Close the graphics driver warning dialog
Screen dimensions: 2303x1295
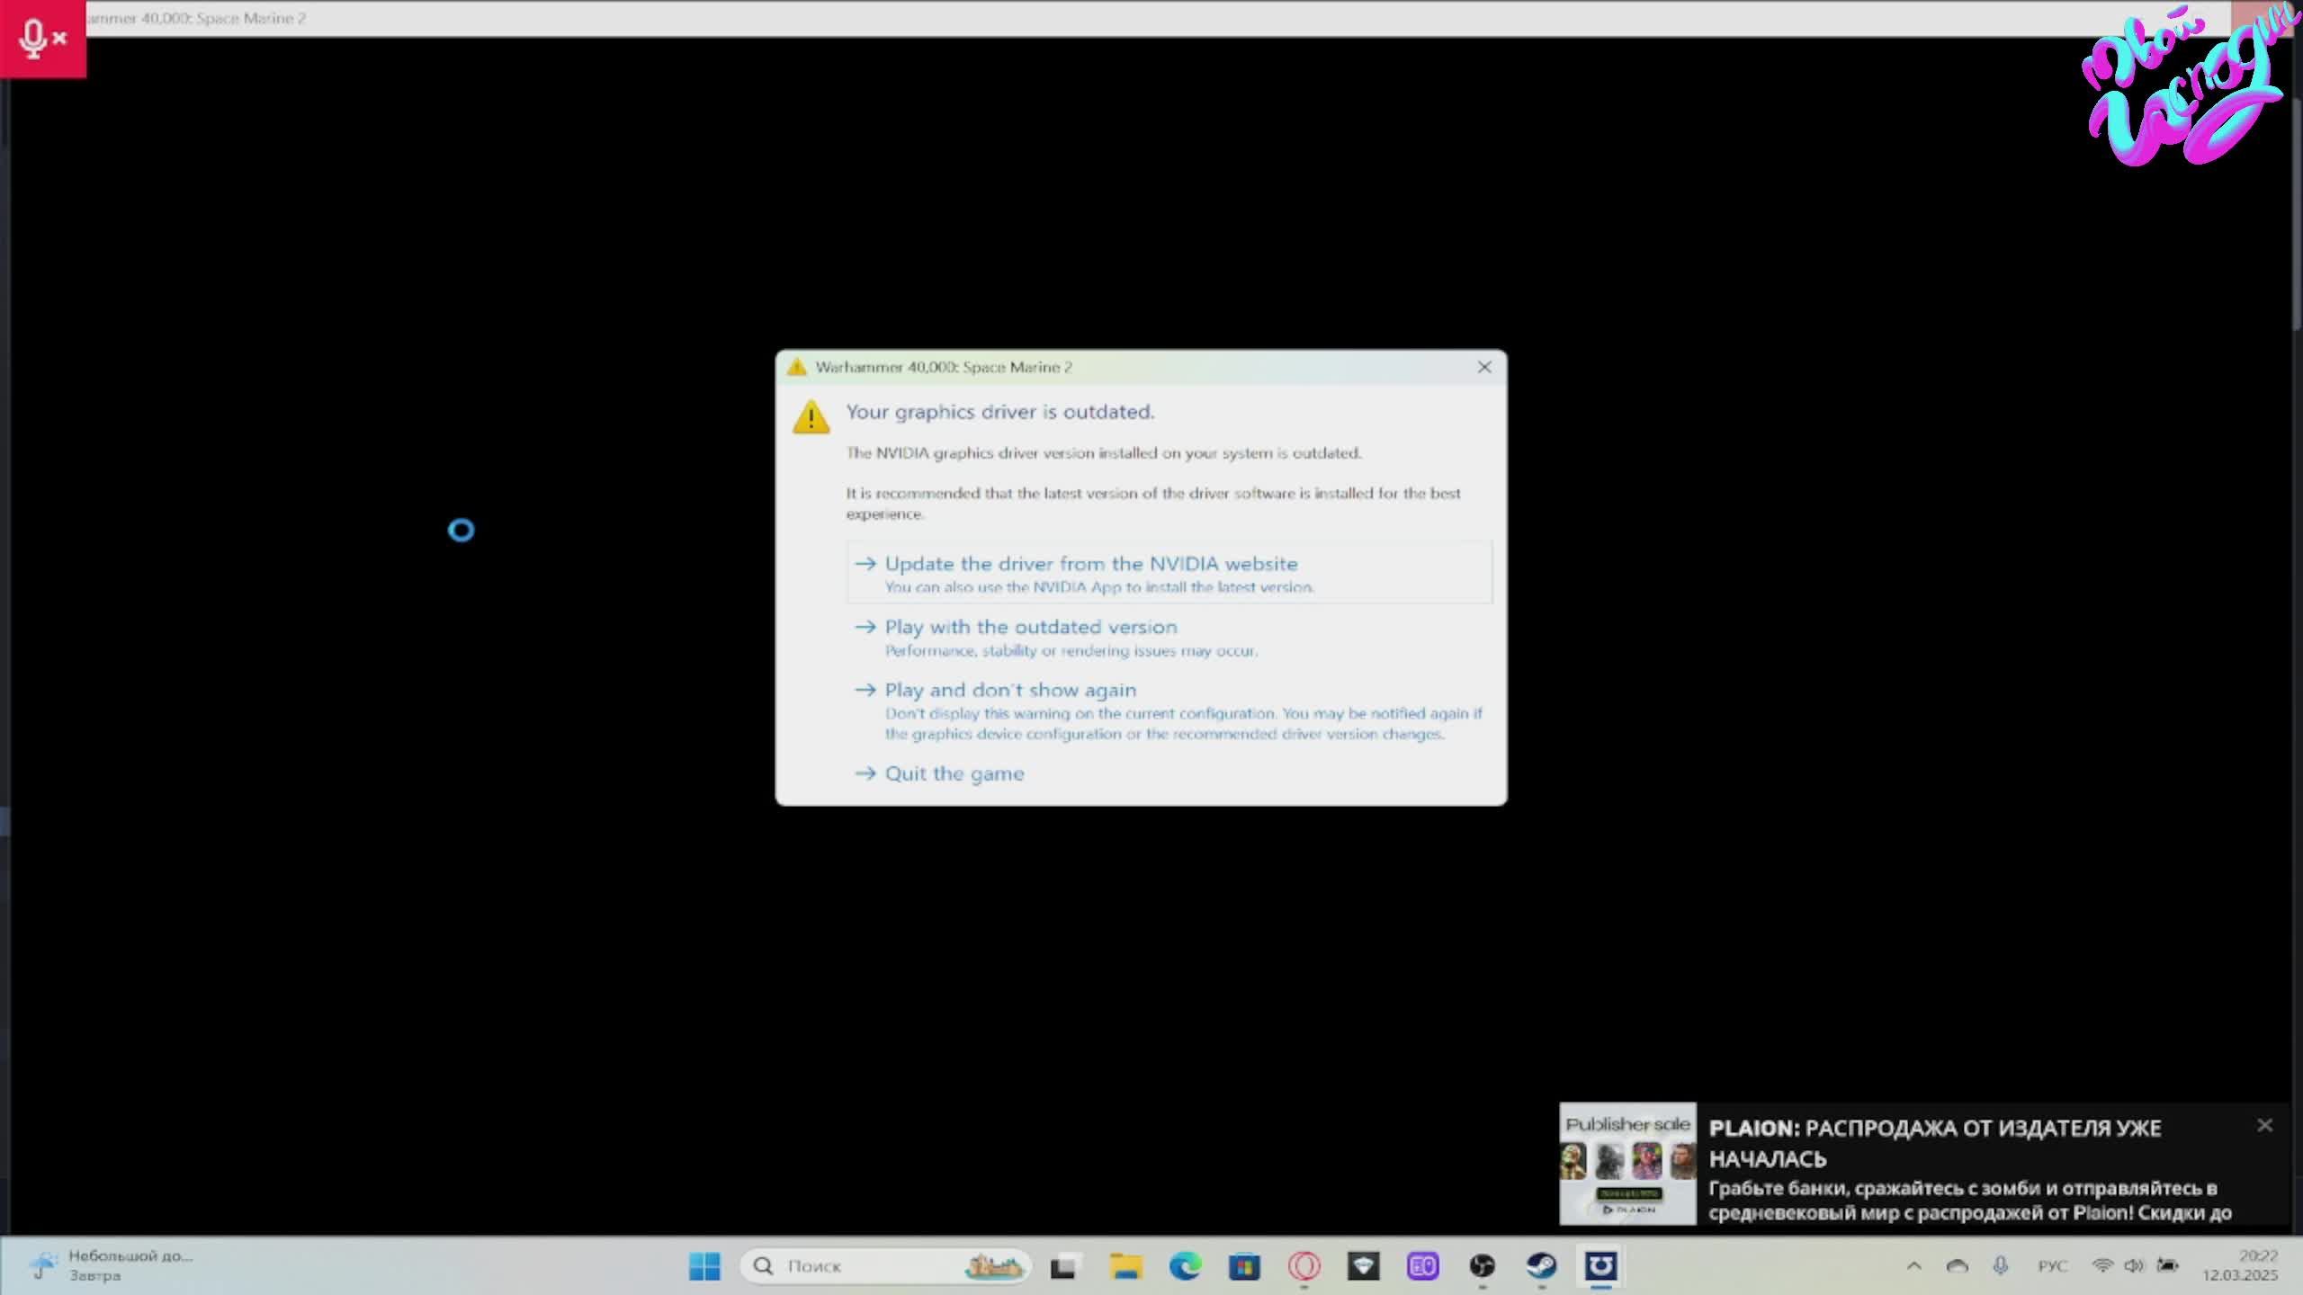pyautogui.click(x=1484, y=367)
